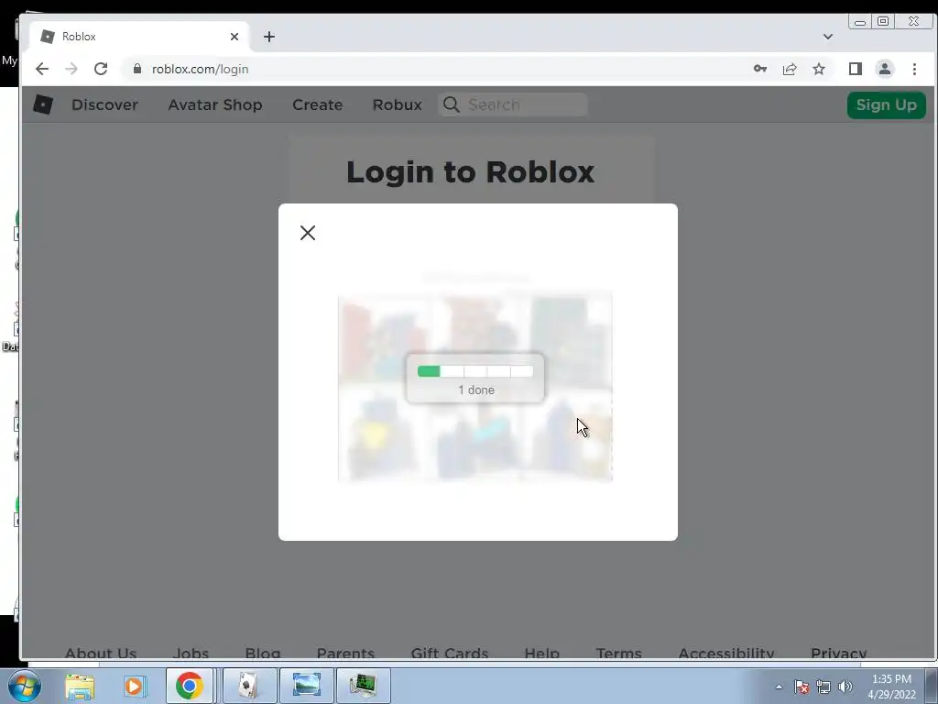
Task: Open the Discover page
Action: [104, 104]
